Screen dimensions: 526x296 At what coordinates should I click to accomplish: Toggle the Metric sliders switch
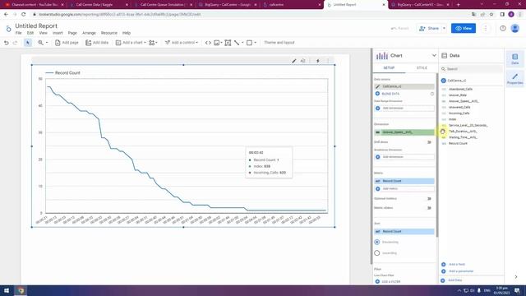tap(429, 208)
